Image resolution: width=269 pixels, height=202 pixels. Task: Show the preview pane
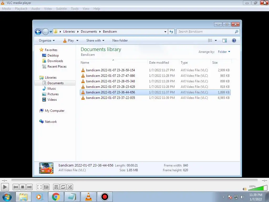tap(225, 41)
